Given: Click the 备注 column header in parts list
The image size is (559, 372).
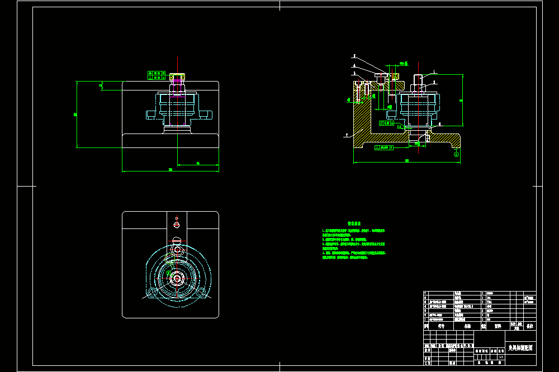Looking at the screenshot, I should 530,326.
